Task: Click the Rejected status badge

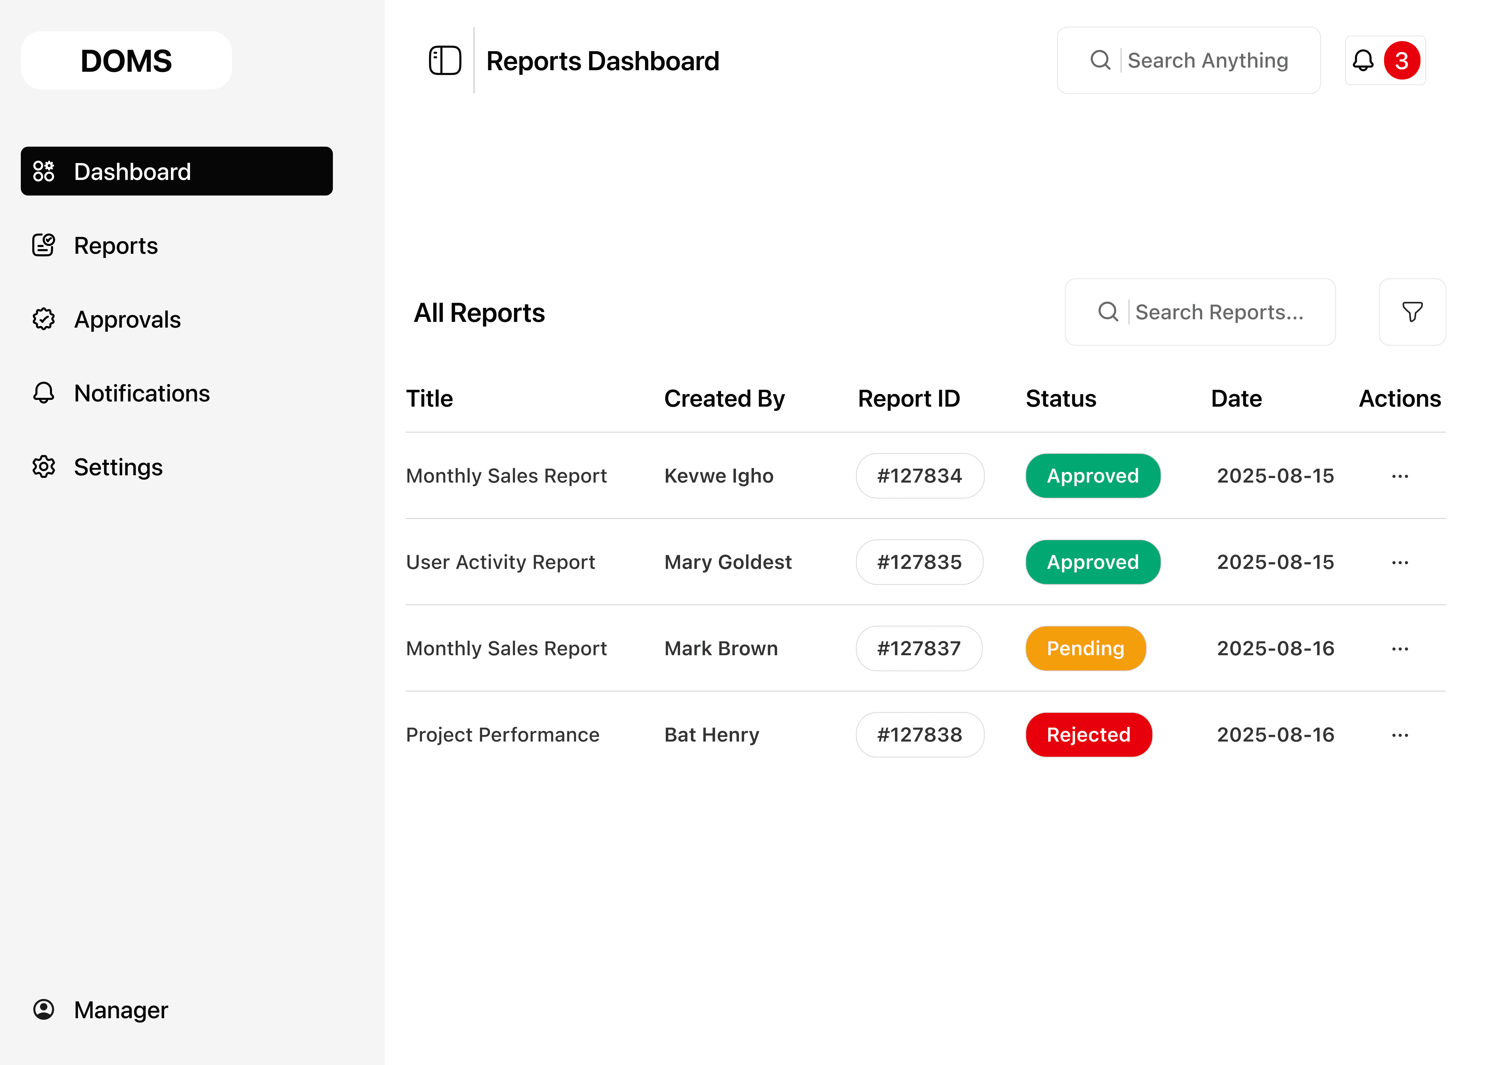Action: [1088, 735]
